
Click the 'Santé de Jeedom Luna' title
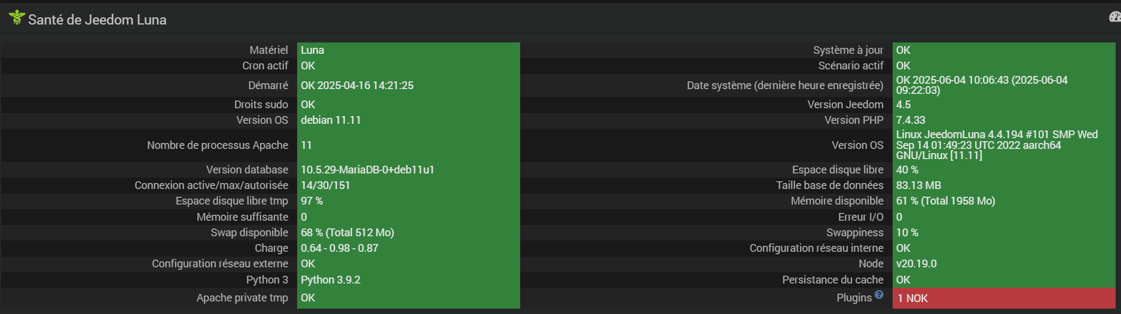(97, 20)
